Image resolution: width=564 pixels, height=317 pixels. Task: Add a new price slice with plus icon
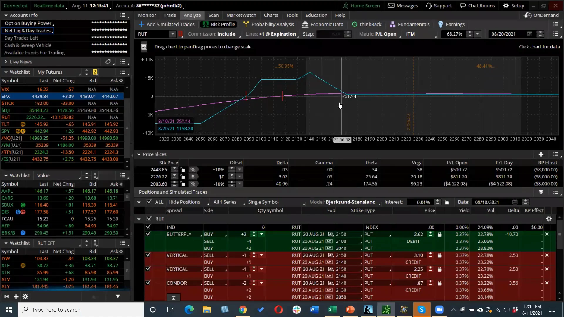[541, 154]
